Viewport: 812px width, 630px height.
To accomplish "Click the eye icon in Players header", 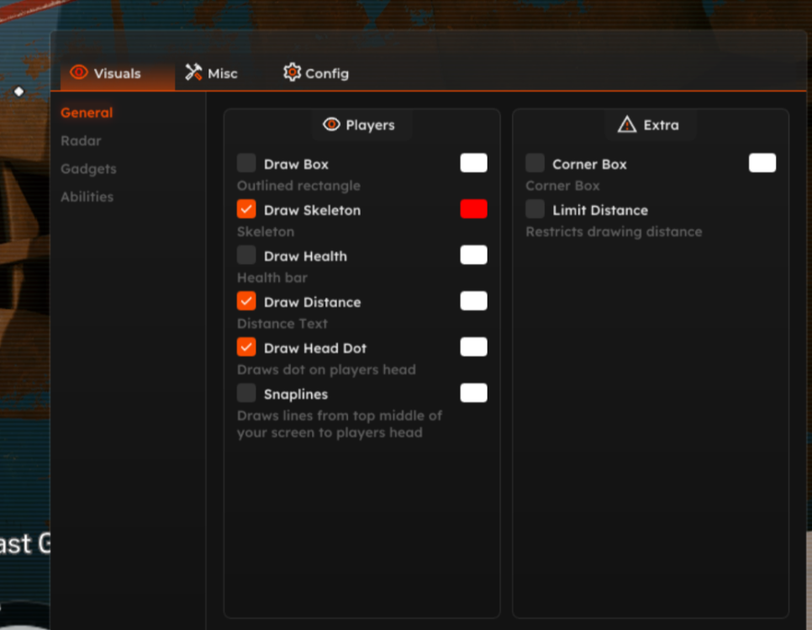I will click(x=331, y=124).
